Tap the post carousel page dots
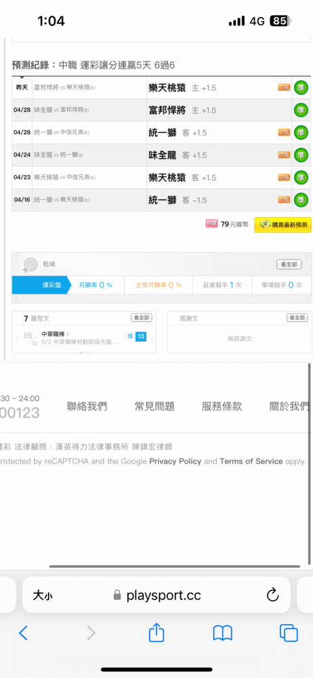The height and width of the screenshot is (678, 313). 85,353
